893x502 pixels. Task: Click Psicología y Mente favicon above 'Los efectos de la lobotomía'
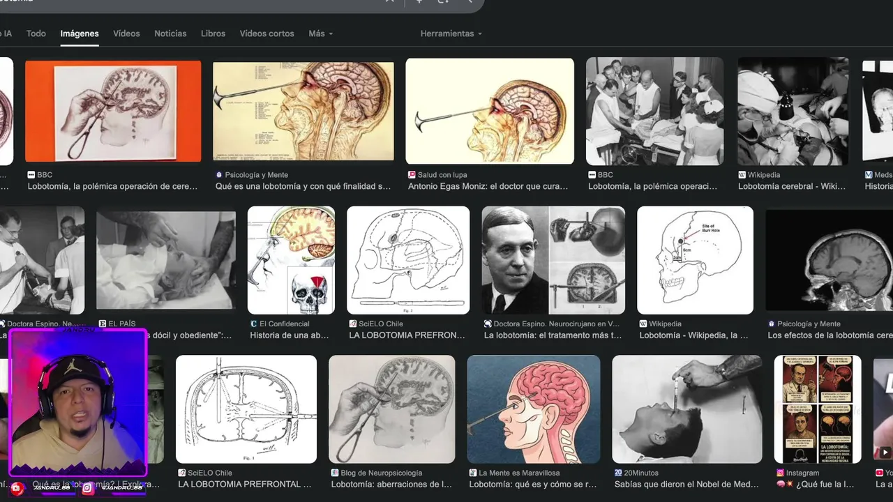click(x=771, y=324)
